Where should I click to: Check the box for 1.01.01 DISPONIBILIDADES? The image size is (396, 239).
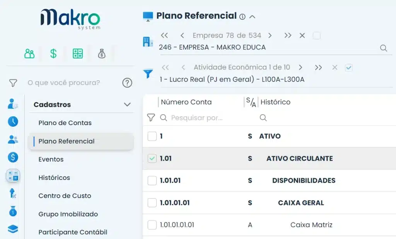152,181
